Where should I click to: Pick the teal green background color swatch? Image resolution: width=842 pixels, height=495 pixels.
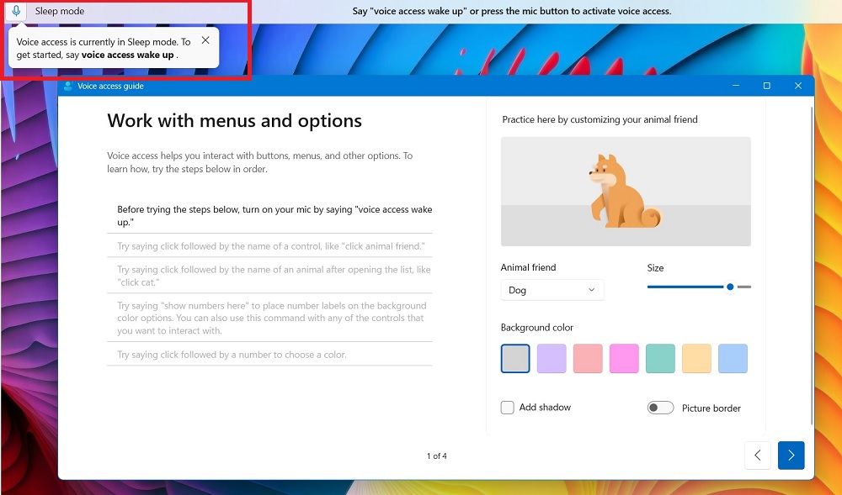(x=660, y=358)
